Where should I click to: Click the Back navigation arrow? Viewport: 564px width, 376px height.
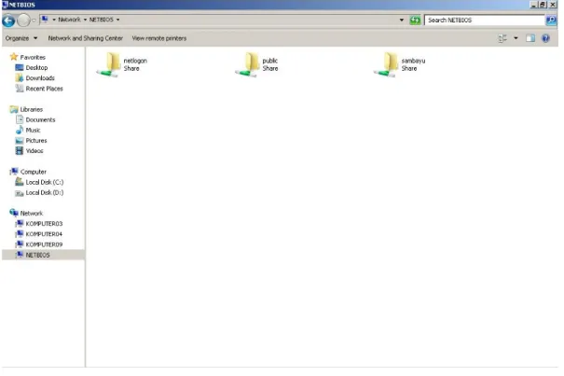8,21
